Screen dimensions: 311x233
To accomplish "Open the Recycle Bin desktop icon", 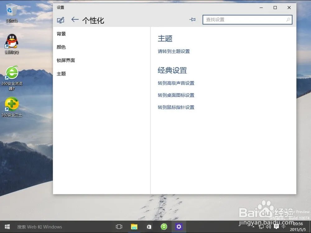I will click(x=12, y=9).
